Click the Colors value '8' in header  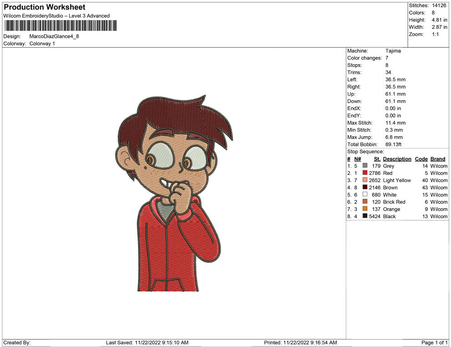point(433,13)
